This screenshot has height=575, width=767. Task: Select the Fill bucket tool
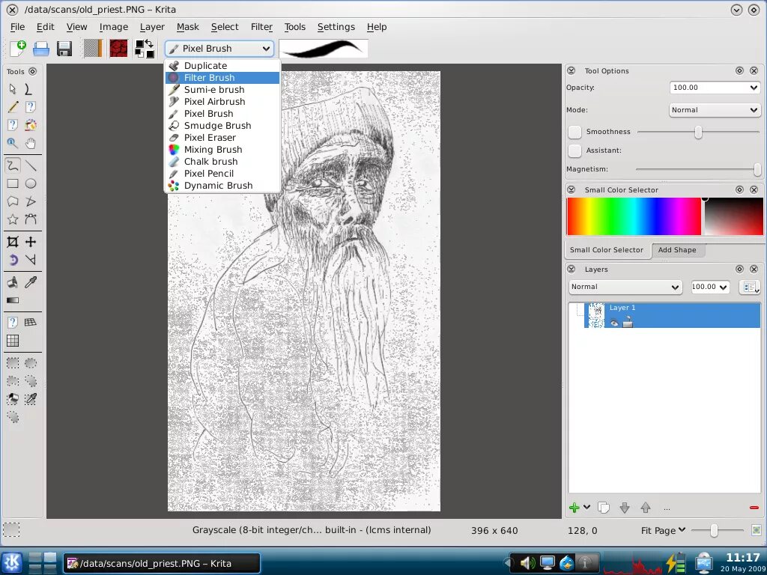12,282
